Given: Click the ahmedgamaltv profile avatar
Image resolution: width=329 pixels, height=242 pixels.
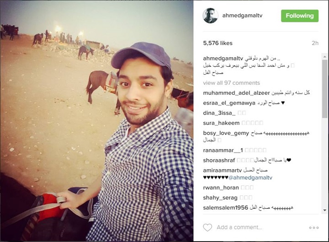Looking at the screenshot, I should pyautogui.click(x=210, y=15).
